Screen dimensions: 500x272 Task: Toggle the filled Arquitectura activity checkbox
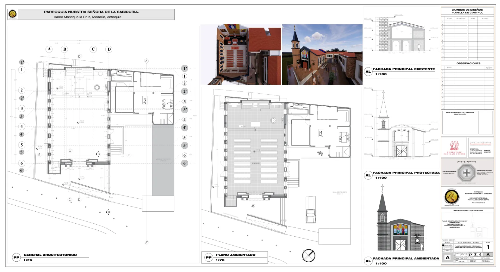click(x=443, y=245)
